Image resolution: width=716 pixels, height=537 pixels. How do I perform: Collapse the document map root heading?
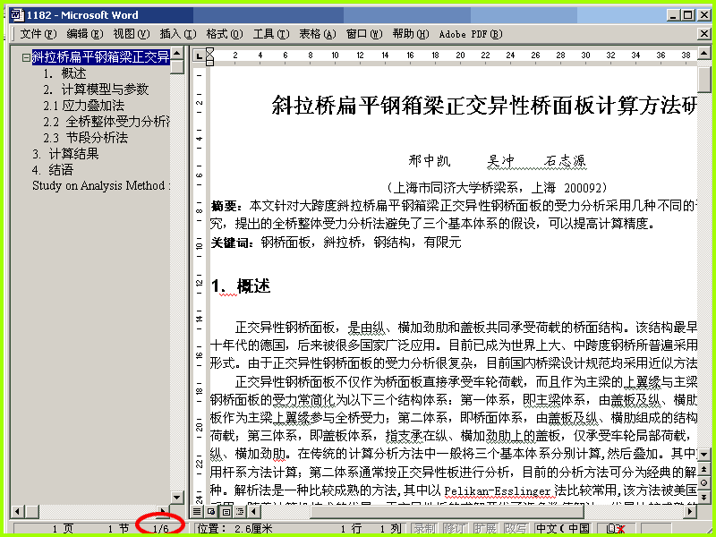point(27,58)
